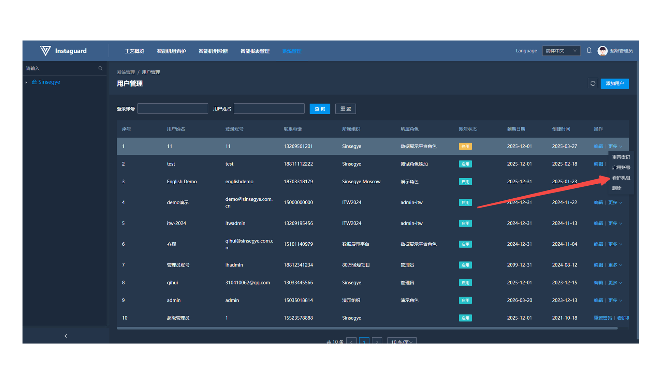Image resolution: width=655 pixels, height=368 pixels.
Task: Open the 智能机组诊断 menu
Action: pos(213,51)
